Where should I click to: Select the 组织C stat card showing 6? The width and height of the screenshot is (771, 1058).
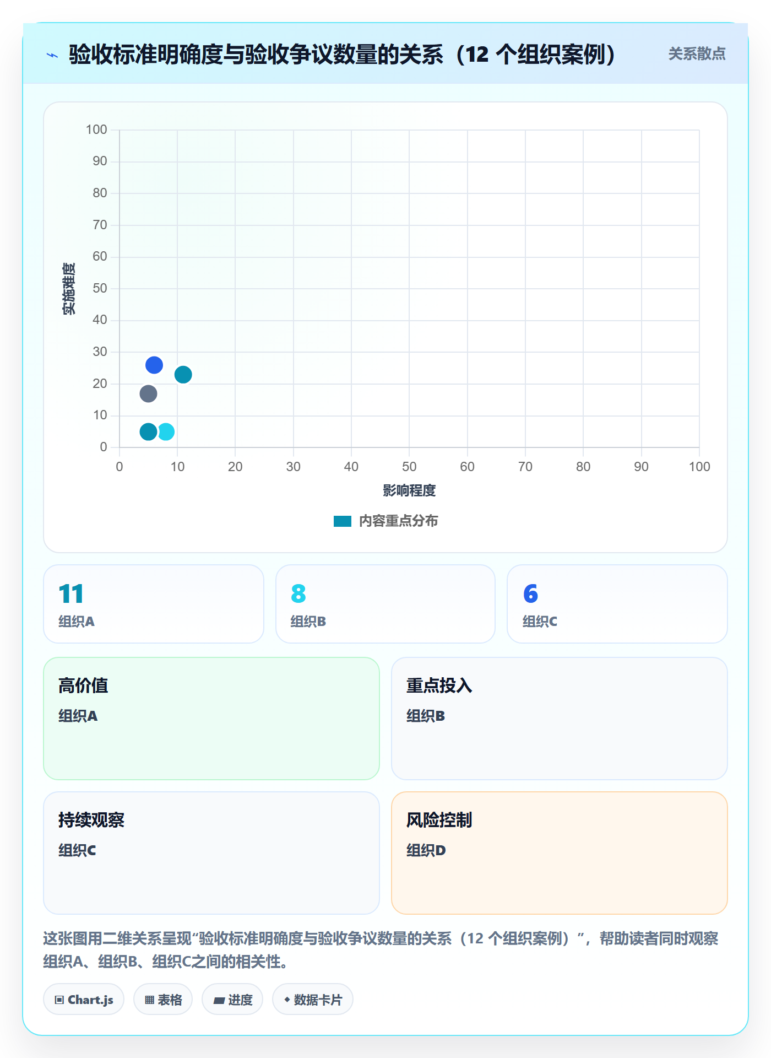pos(617,604)
